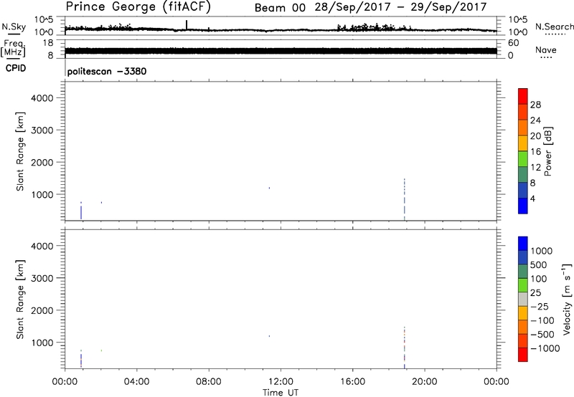The width and height of the screenshot is (574, 397).
Task: Click the 2000 km label on velocity panel
Action: click(42, 310)
